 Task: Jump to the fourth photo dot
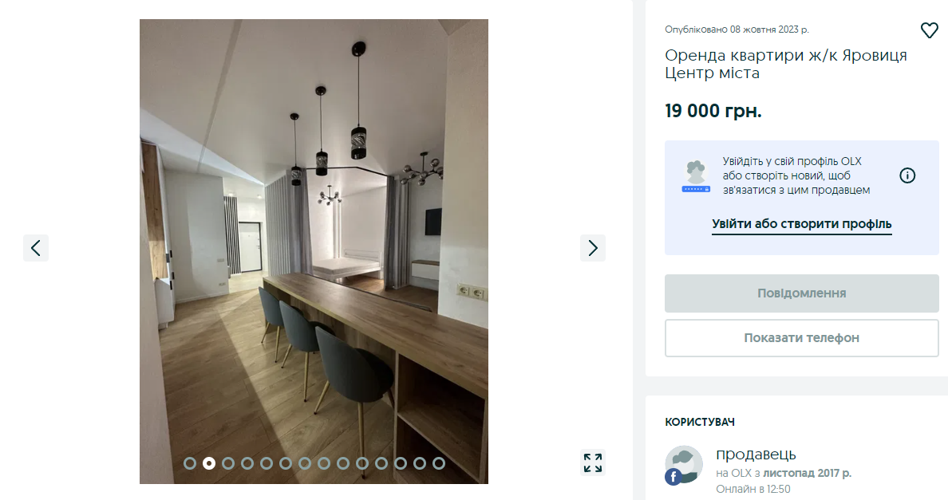pyautogui.click(x=247, y=463)
